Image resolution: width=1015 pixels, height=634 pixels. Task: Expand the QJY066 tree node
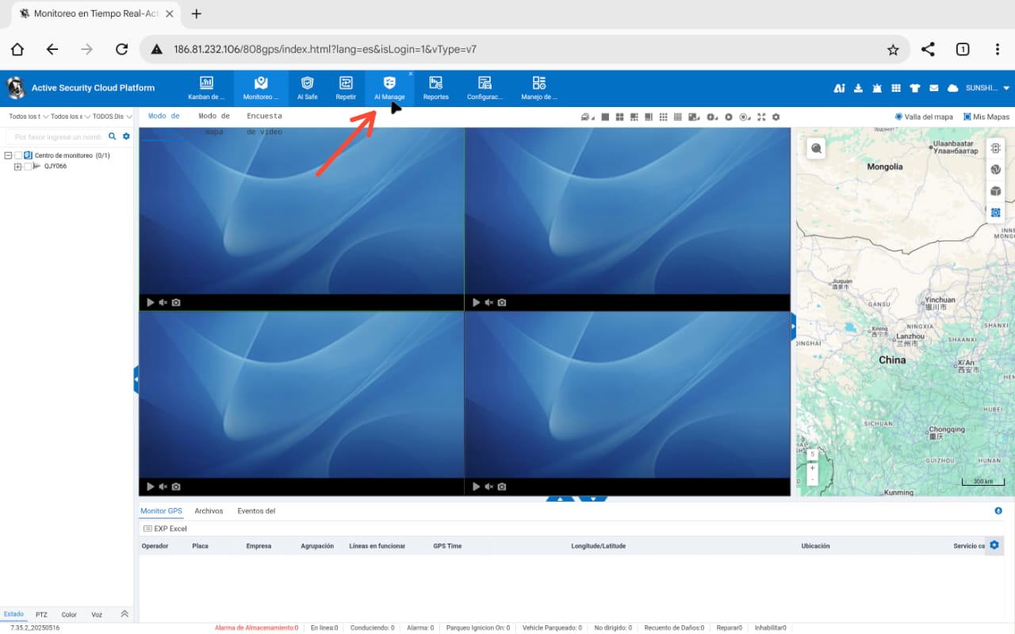click(17, 166)
